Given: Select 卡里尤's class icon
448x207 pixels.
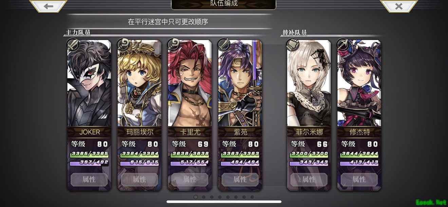Looking at the screenshot, I should click(173, 44).
